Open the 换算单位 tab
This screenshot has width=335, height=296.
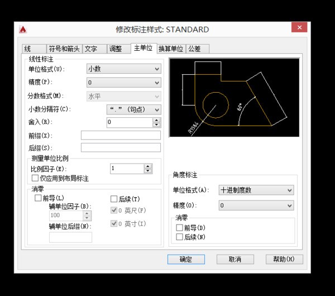click(x=171, y=49)
